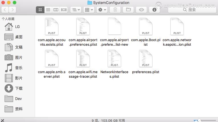Screen dimensions: 218x122
Task: Click the search field
Action: (x=192, y=10)
